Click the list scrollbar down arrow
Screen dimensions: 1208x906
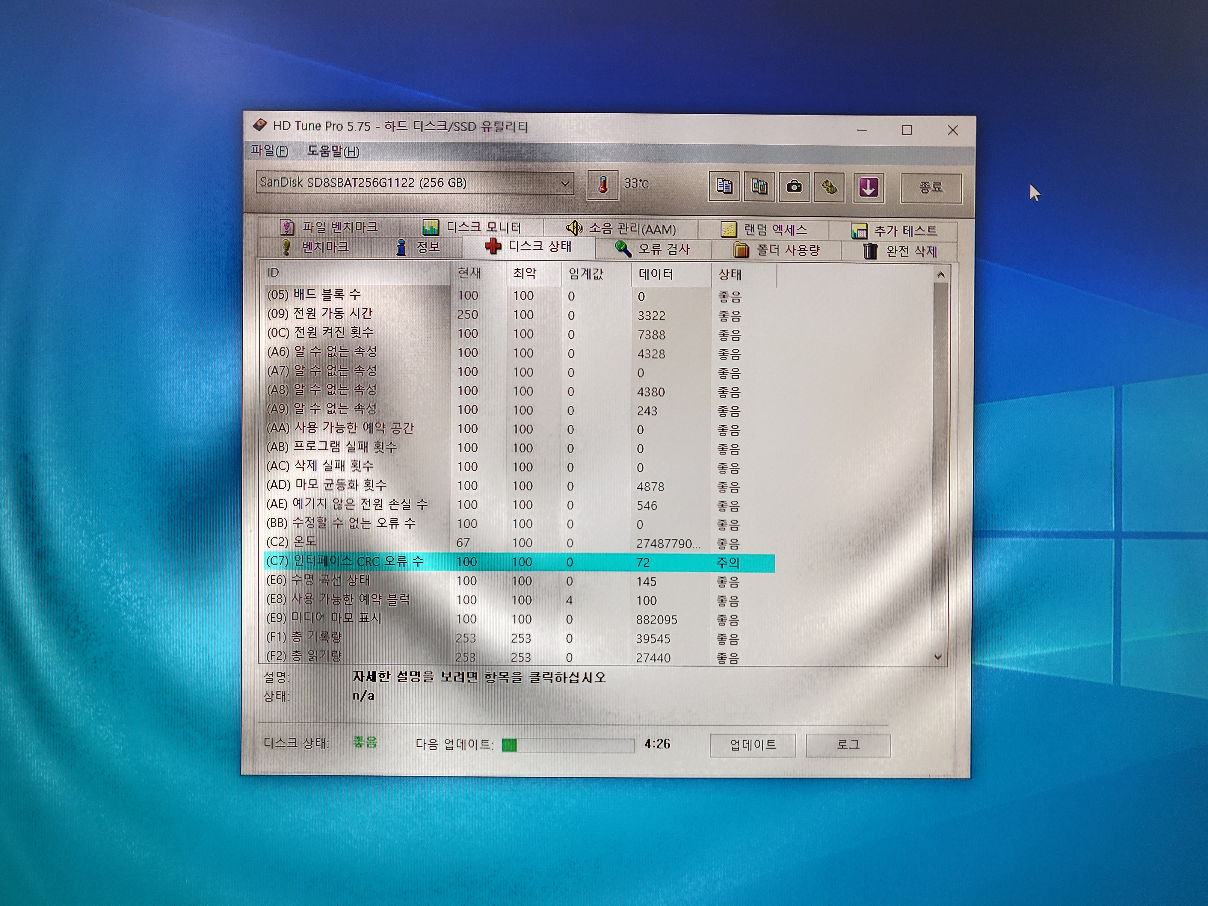point(938,658)
